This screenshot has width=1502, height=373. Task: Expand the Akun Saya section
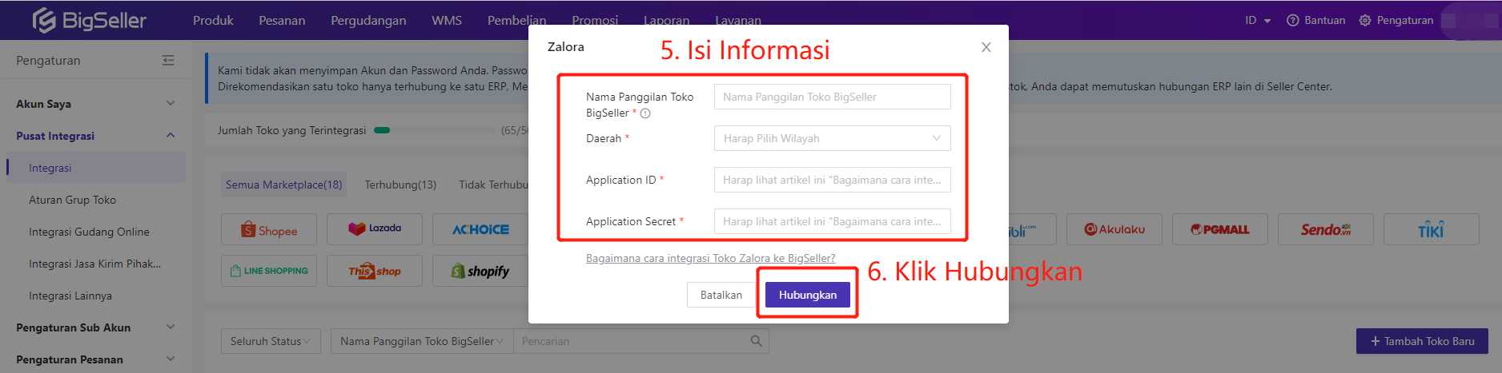[95, 104]
